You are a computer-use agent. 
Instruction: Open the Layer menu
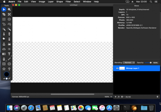point(51,2)
